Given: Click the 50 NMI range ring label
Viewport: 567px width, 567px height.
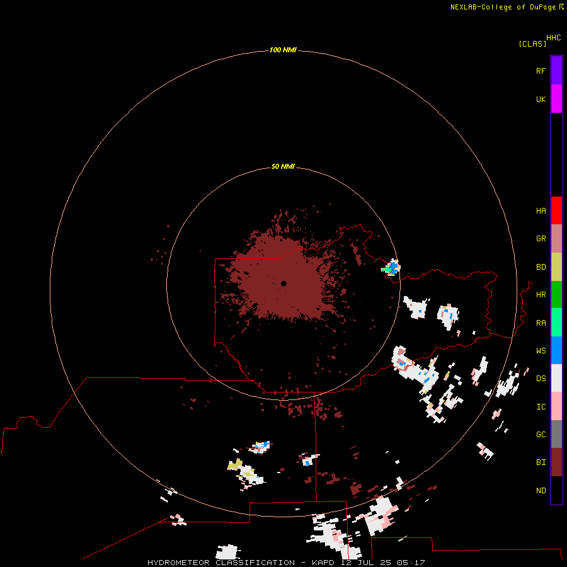Looking at the screenshot, I should 283,166.
